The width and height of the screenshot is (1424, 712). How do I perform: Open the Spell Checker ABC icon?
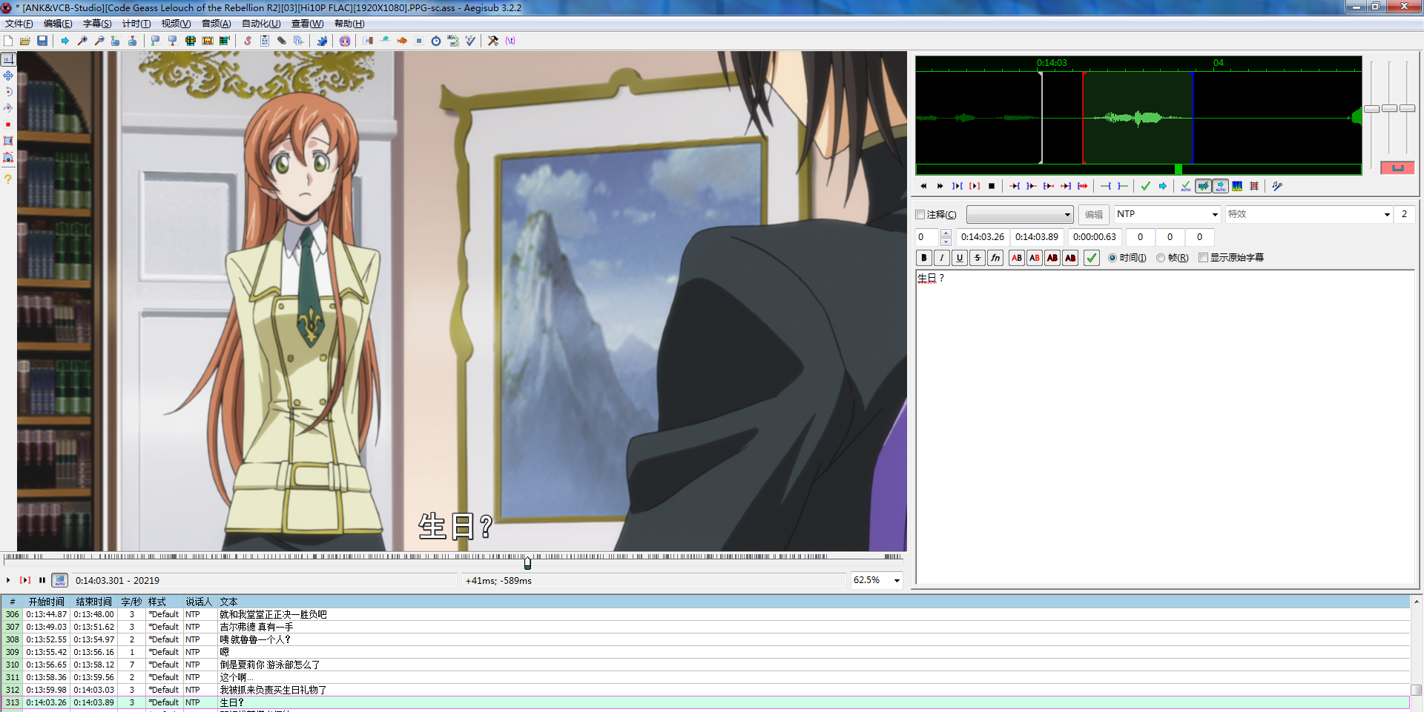point(470,41)
